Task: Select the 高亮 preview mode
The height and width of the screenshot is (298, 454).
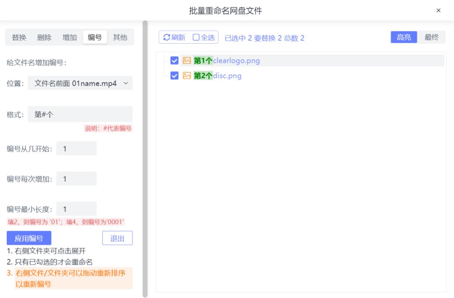Action: point(404,37)
